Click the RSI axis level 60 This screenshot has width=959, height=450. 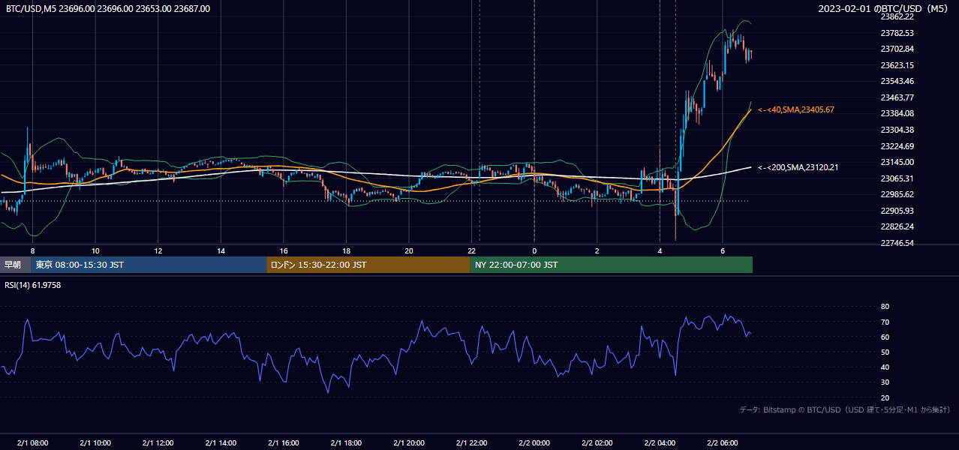click(885, 337)
